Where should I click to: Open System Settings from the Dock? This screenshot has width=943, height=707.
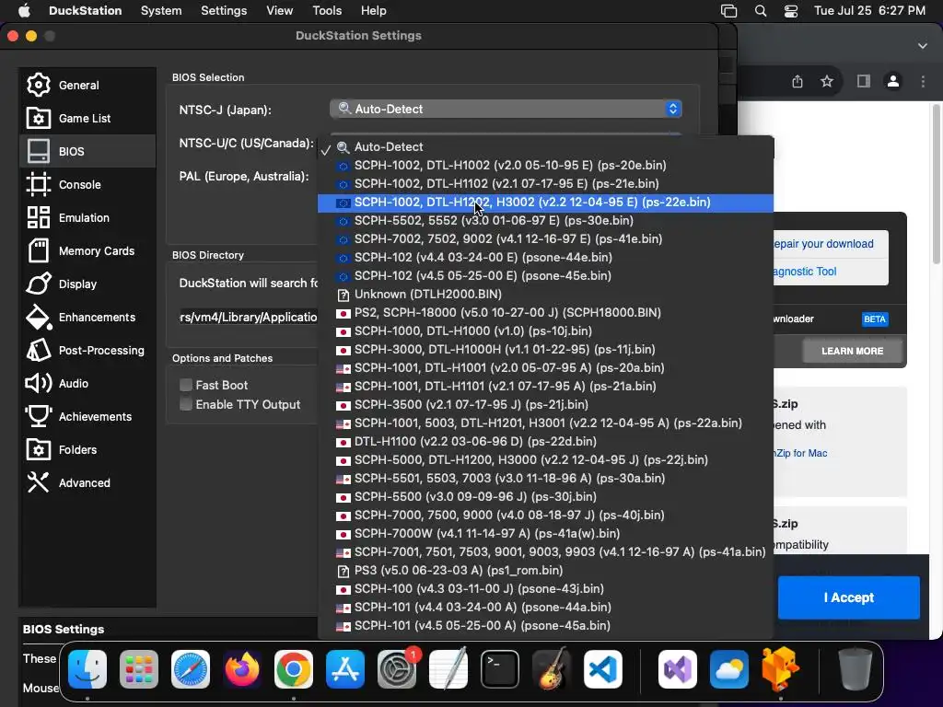[x=397, y=669]
